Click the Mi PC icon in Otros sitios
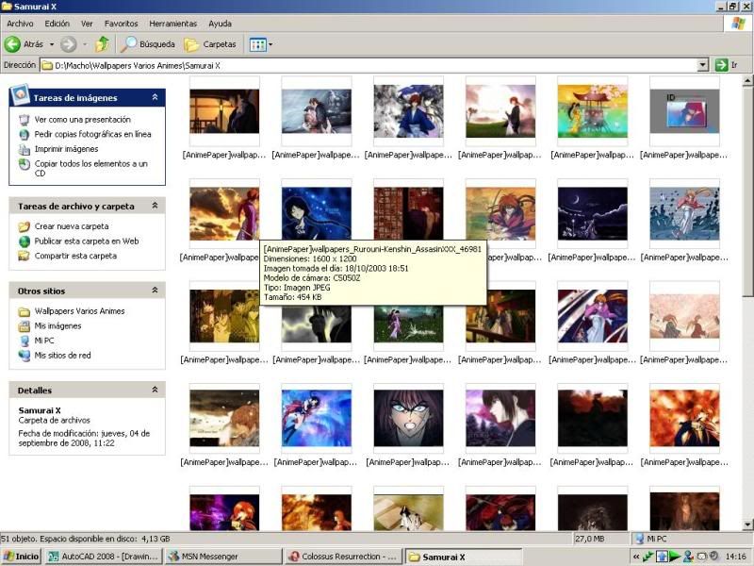The image size is (754, 566). click(25, 341)
